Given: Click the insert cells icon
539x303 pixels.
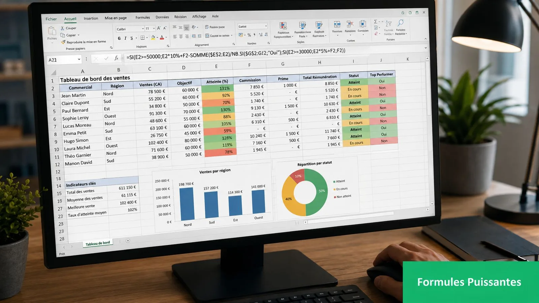Looking at the screenshot, I should point(337,25).
